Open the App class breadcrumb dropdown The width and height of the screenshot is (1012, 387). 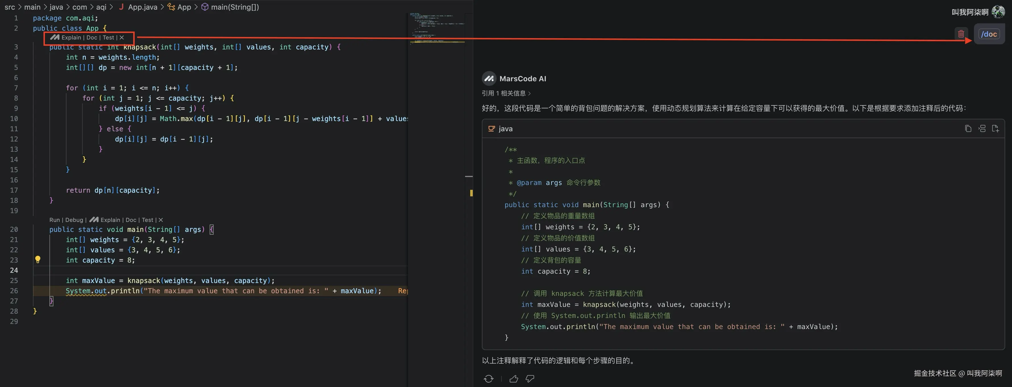184,7
